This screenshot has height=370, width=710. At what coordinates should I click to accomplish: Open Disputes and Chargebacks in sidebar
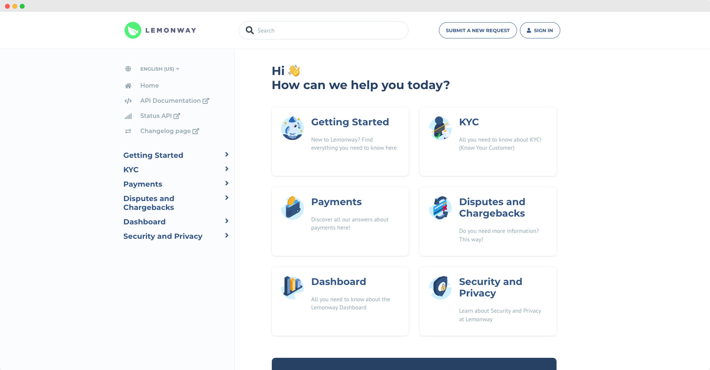[149, 203]
